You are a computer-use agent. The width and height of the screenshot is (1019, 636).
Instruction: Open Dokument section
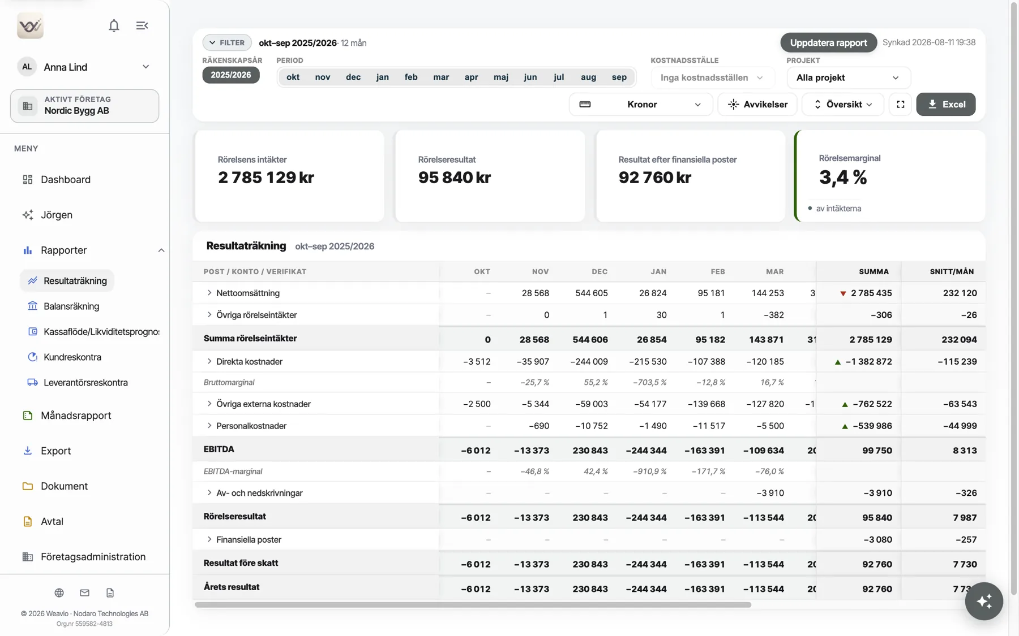(x=64, y=486)
